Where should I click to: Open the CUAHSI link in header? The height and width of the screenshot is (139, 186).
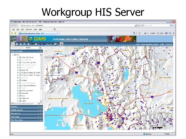pos(169,44)
